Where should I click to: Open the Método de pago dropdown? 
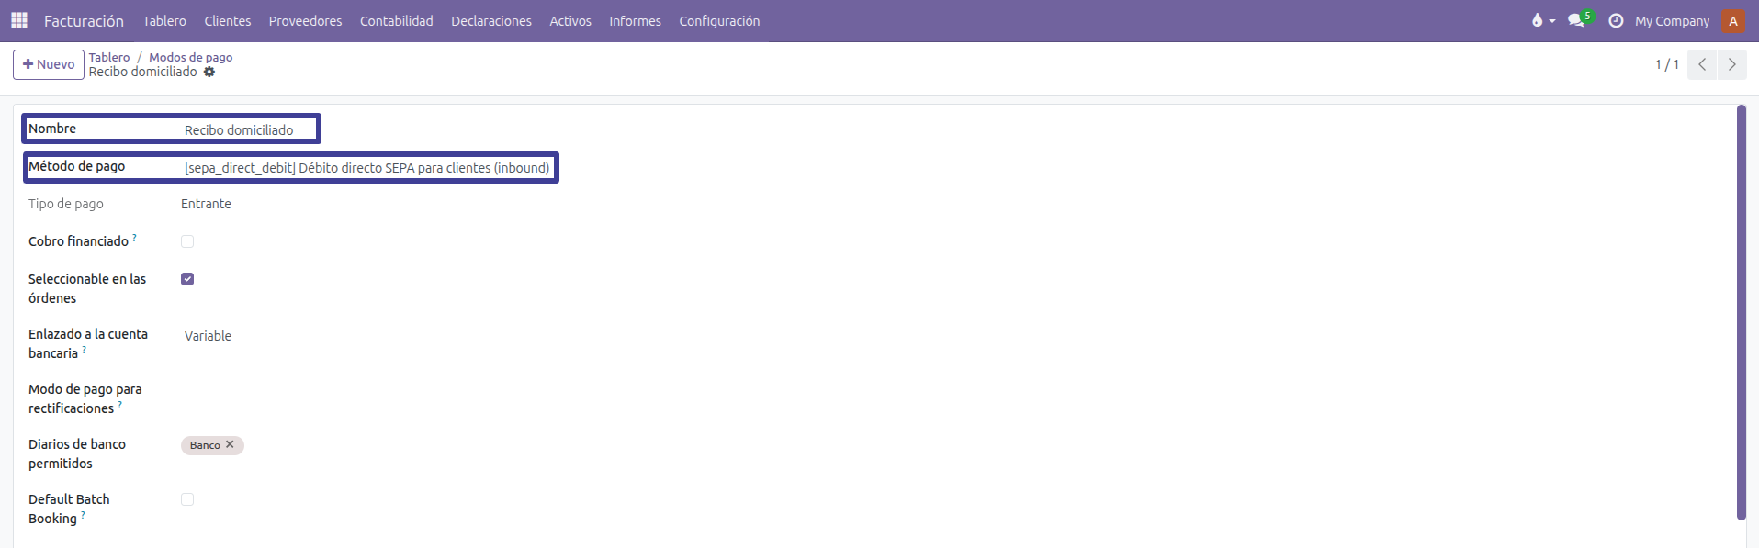tap(366, 168)
